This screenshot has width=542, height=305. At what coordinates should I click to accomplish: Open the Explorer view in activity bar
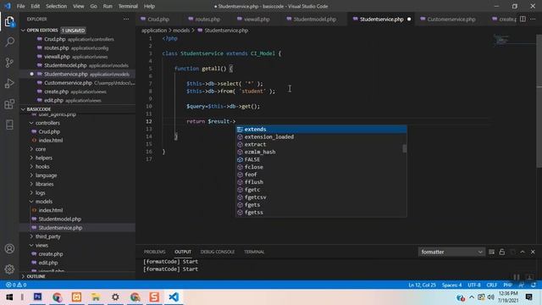[9, 21]
